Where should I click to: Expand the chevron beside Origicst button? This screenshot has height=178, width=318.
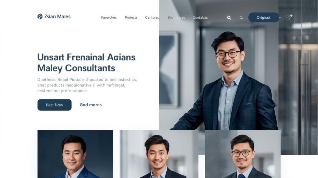coord(280,18)
